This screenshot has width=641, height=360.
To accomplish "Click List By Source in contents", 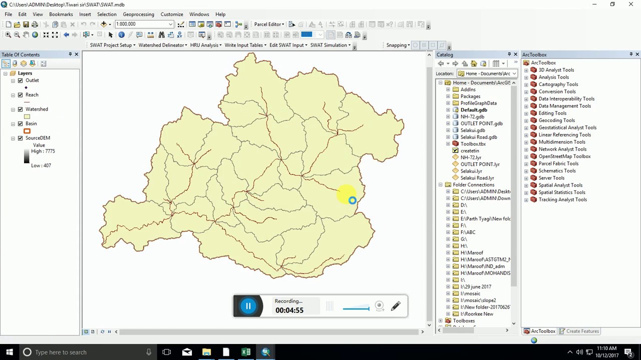I will coord(15,63).
